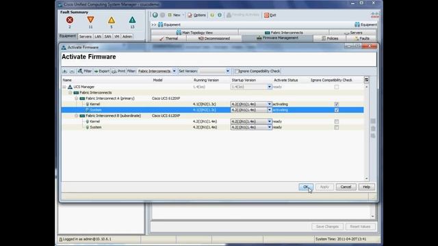Click the help question mark icon
438x246 pixels.
pos(212,15)
